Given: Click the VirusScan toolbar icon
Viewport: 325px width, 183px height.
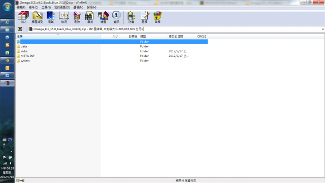Looking at the screenshot, I should (x=131, y=17).
